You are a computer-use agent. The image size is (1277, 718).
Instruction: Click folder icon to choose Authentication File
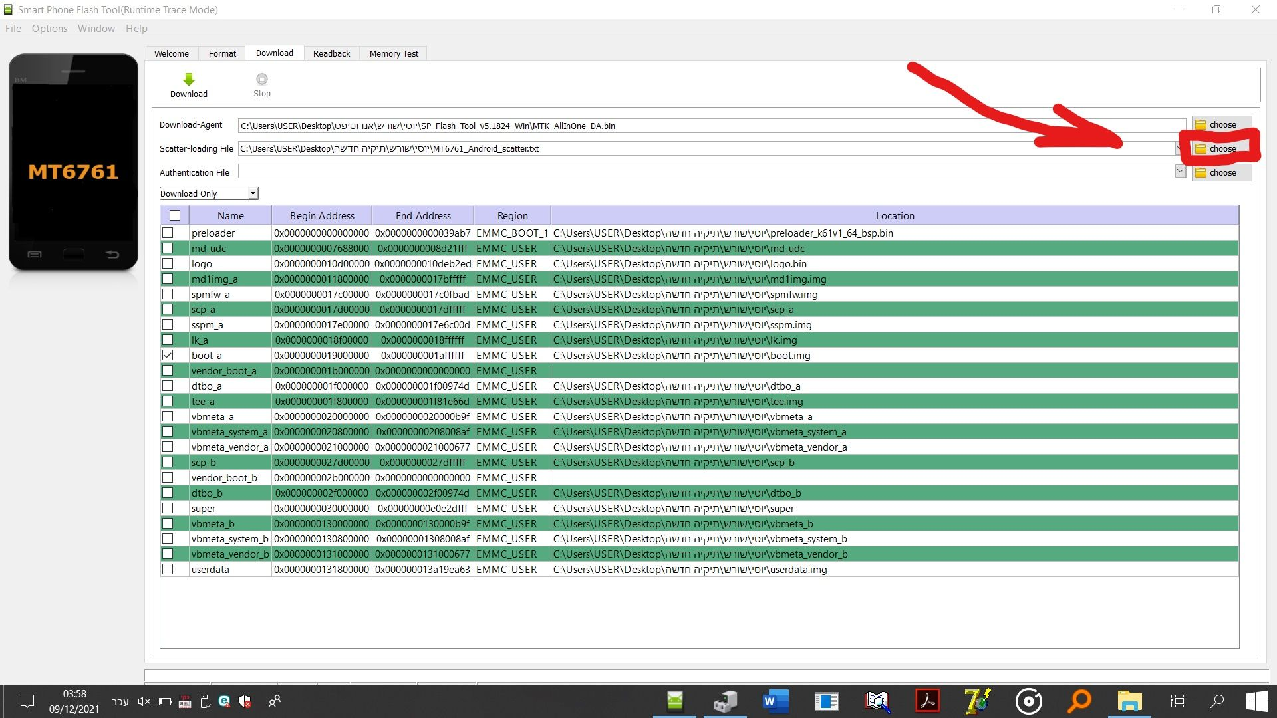pos(1201,173)
